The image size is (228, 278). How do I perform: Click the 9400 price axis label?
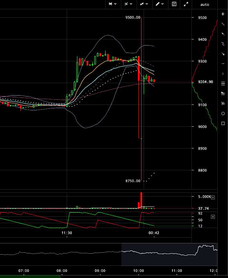tap(202, 39)
